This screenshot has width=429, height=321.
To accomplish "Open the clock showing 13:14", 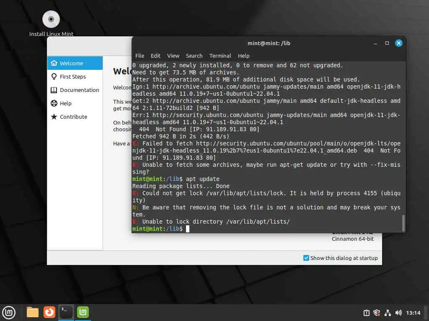I will point(413,313).
